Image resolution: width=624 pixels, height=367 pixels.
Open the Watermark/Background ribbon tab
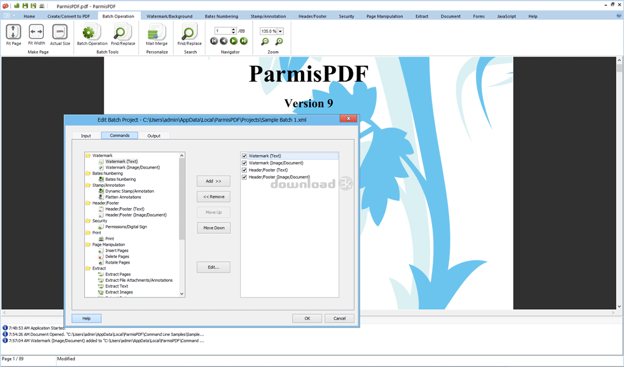[x=169, y=16]
